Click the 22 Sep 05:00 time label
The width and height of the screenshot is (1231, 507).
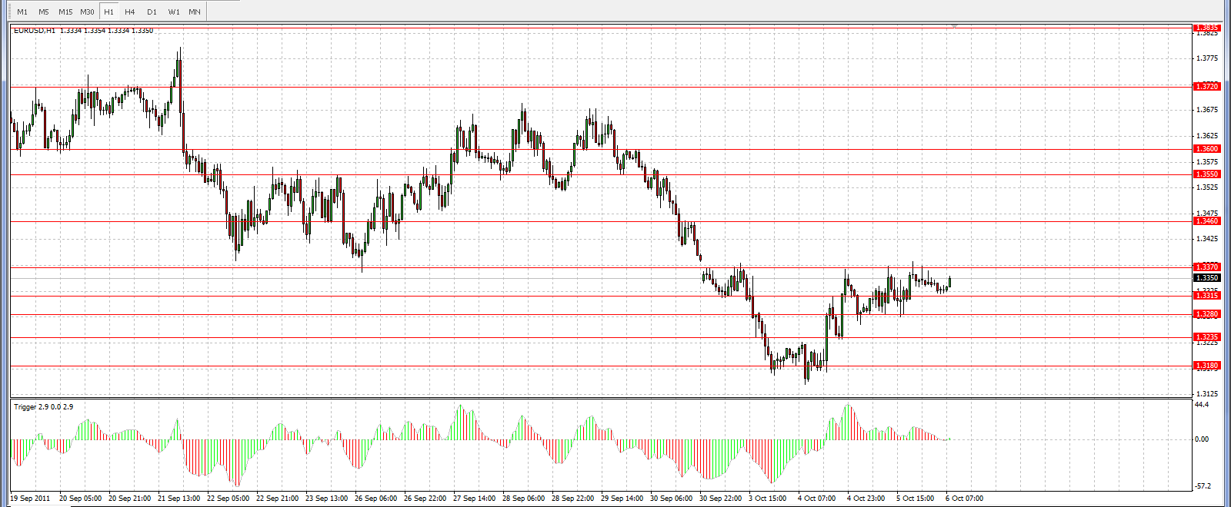tap(229, 499)
